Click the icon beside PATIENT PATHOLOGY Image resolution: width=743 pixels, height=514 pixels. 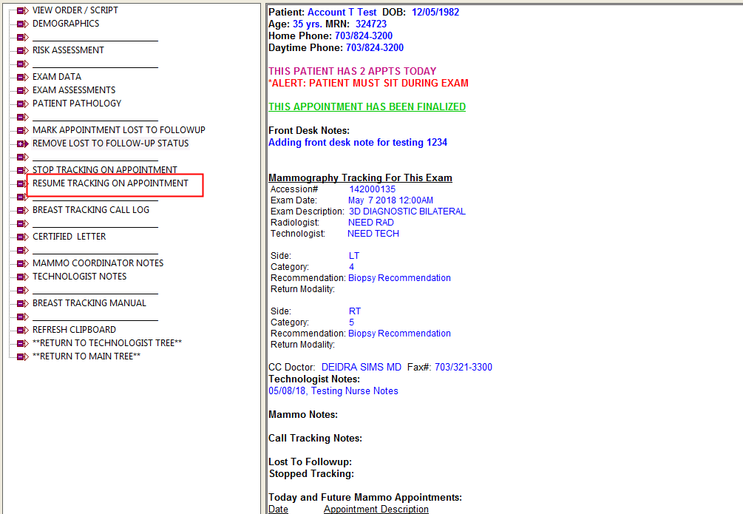pos(22,104)
